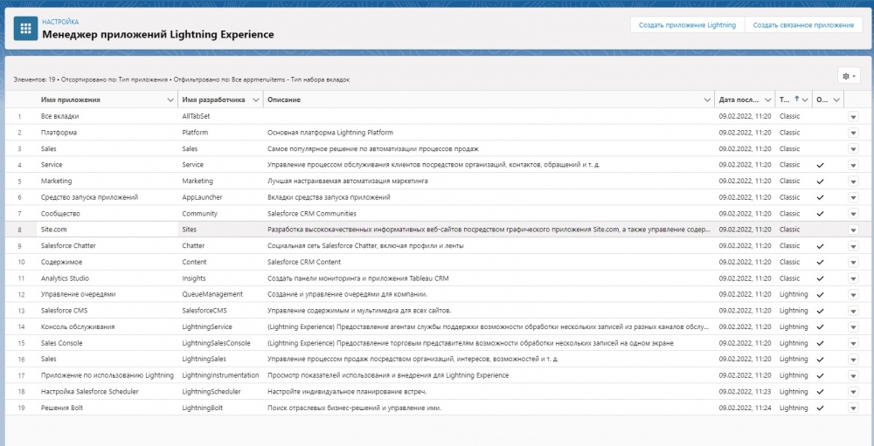Open row actions for Решения Bolt

pos(853,408)
